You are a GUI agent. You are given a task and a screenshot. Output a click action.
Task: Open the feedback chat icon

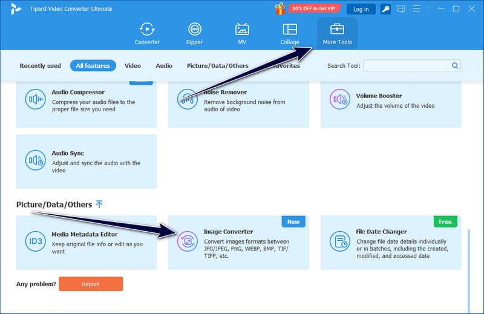pos(401,8)
